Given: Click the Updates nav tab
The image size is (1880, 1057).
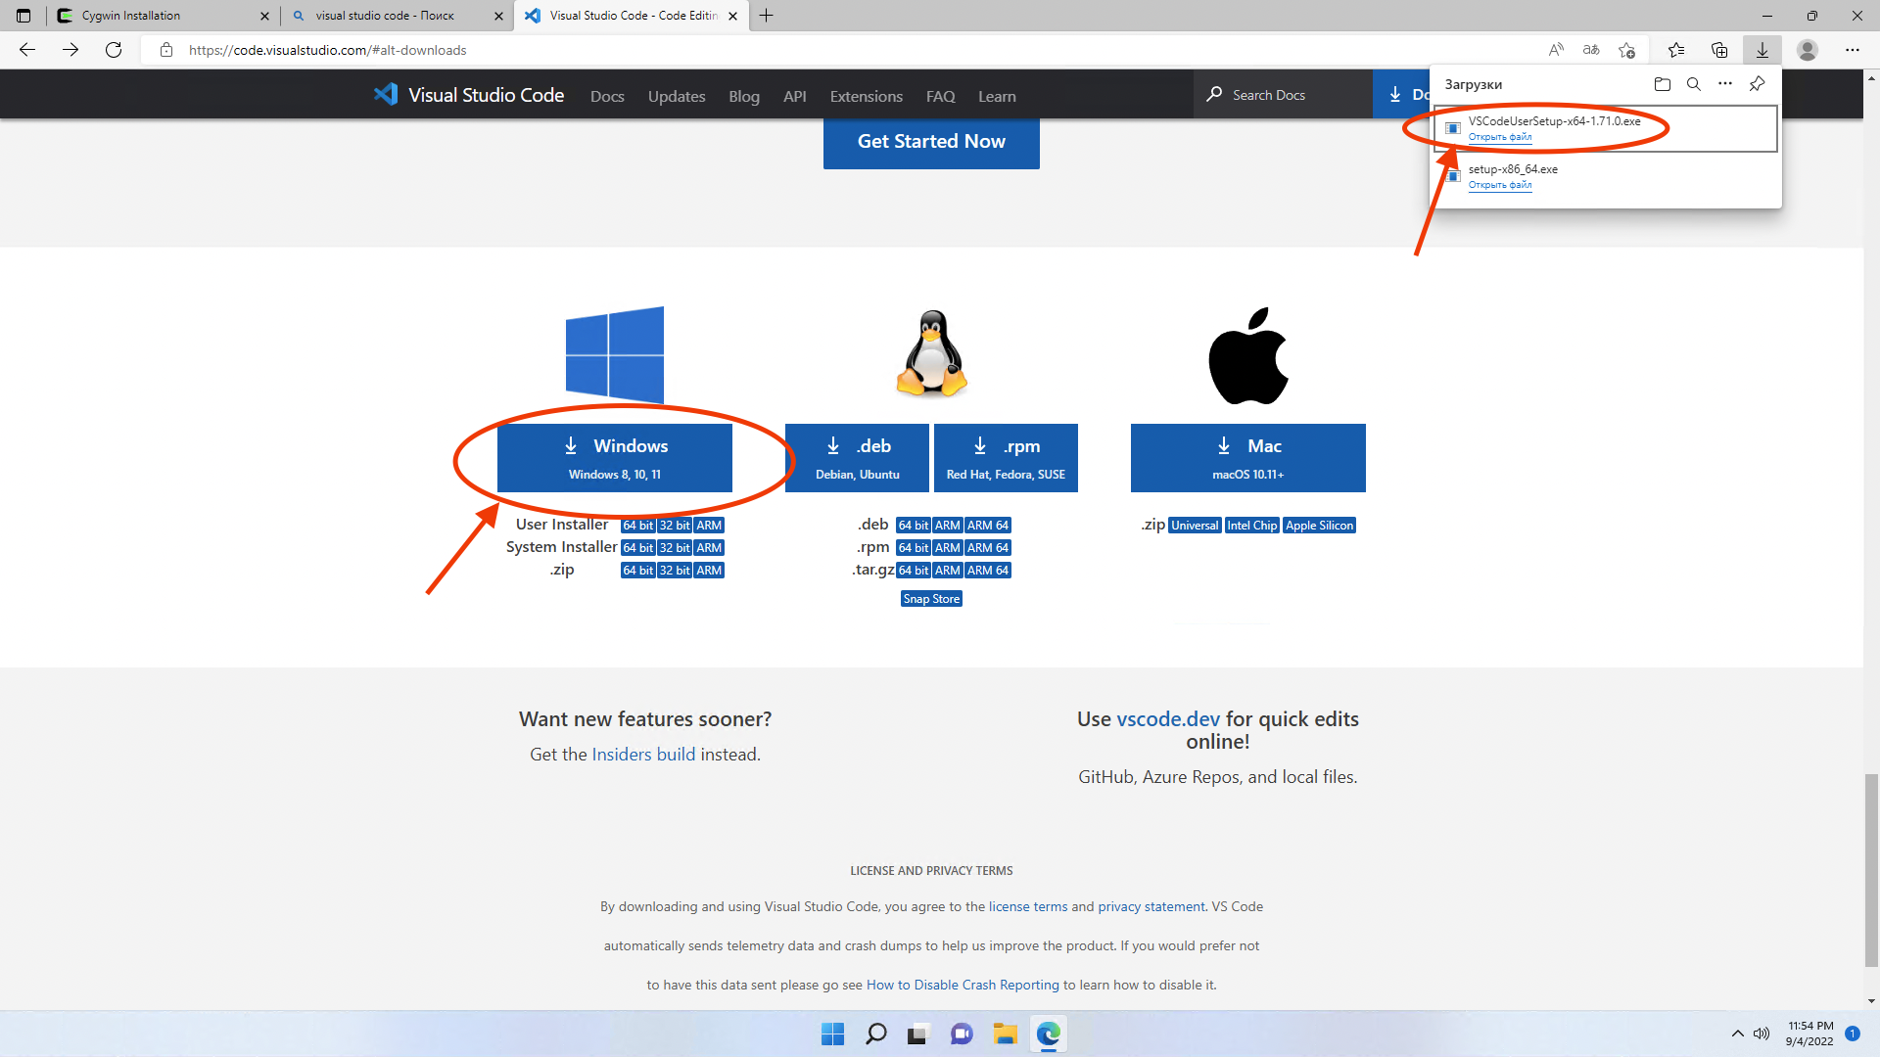Looking at the screenshot, I should (677, 96).
